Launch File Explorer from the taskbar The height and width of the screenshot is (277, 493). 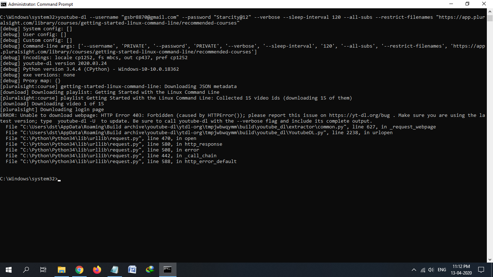pos(62,269)
